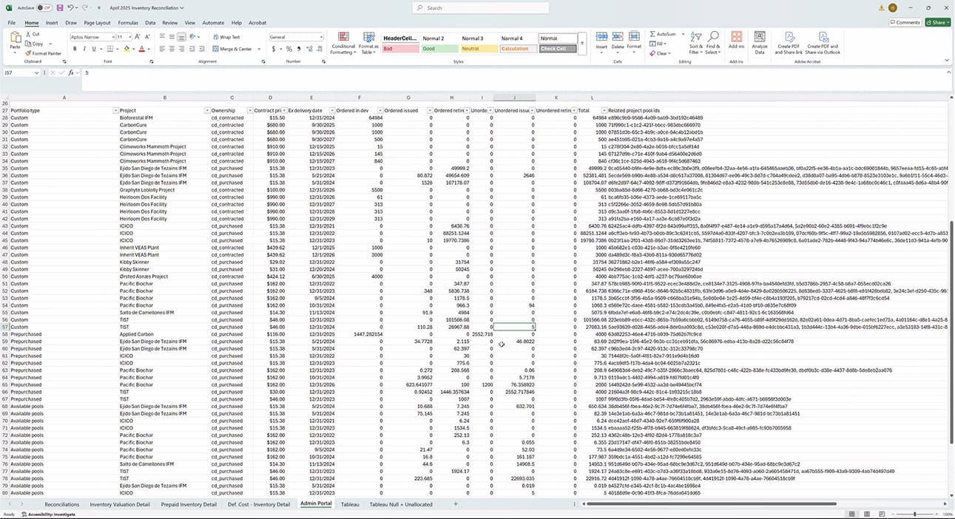Viewport: 955px width, 519px height.
Task: Toggle Wrap Text on selected cells
Action: coord(226,37)
